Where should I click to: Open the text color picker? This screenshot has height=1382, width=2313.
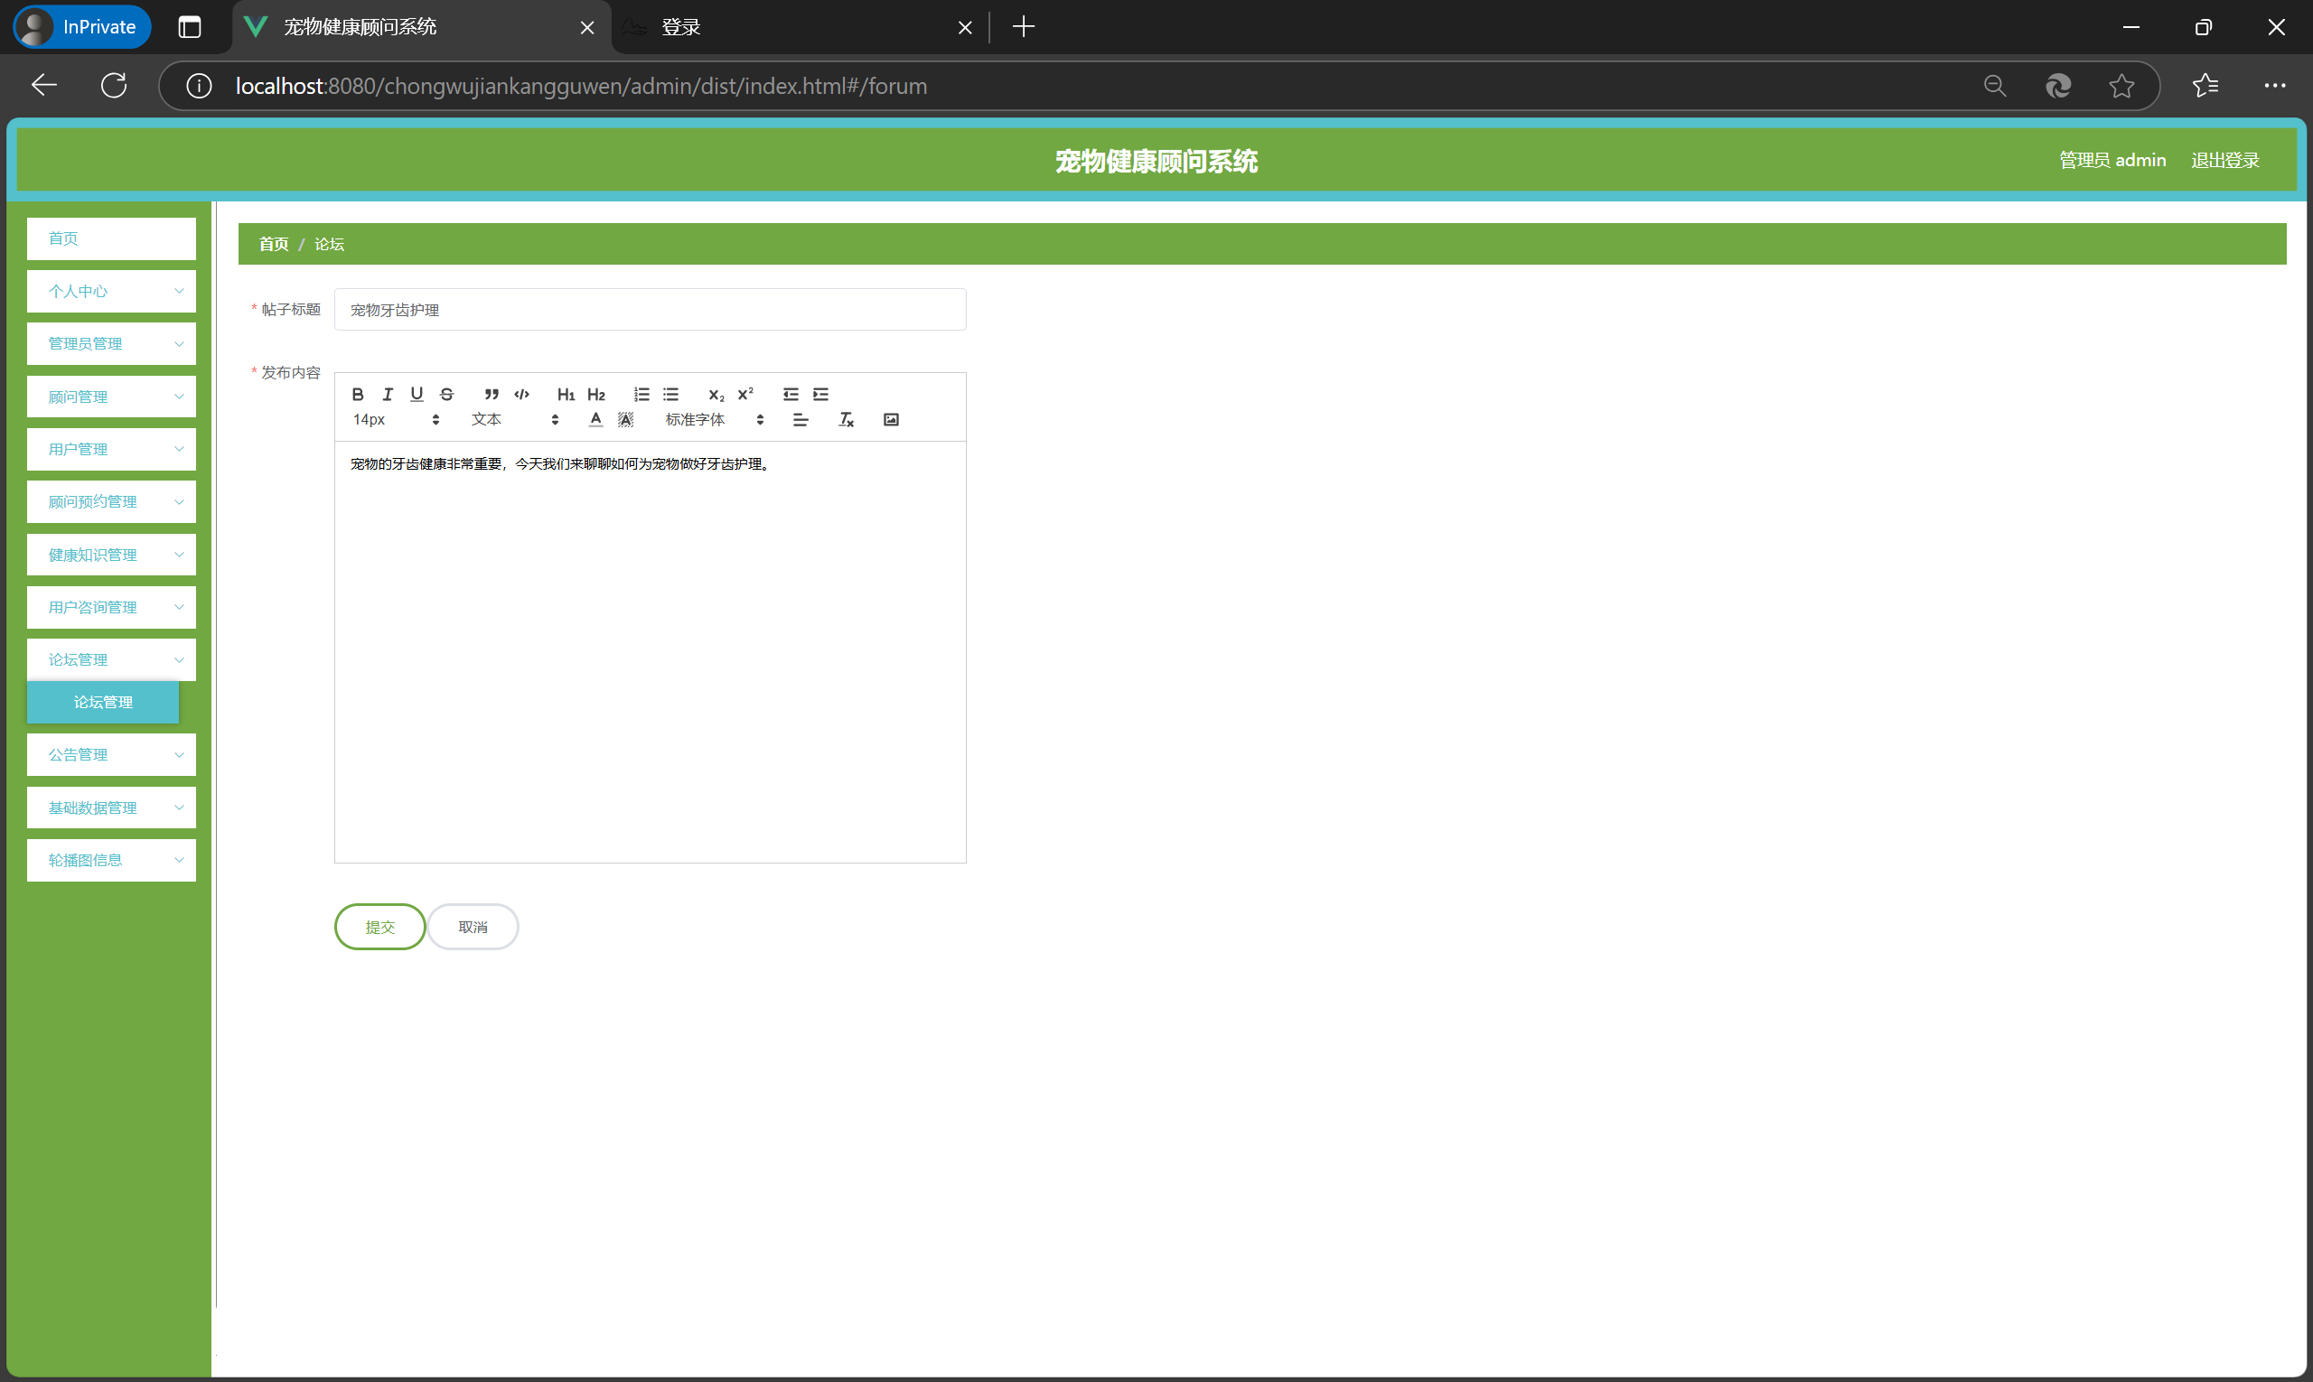(x=596, y=420)
